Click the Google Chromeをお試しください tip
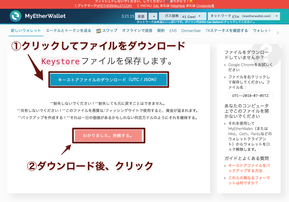Image resolution: width=289 pixels, height=202 pixels. click(x=250, y=67)
